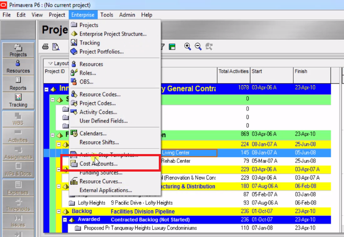Select the Facilities Division Pipeline row

coord(193,212)
